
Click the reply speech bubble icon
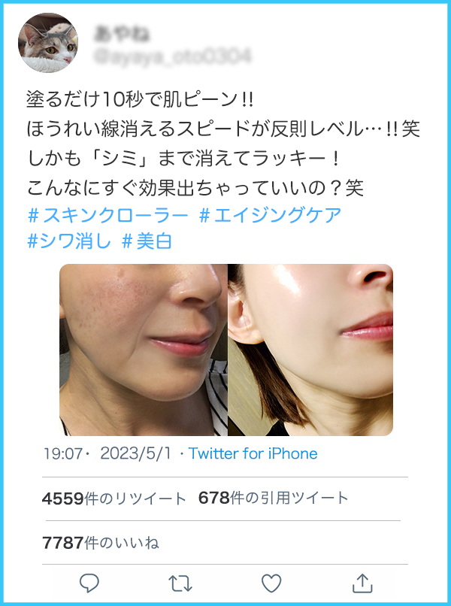[89, 583]
